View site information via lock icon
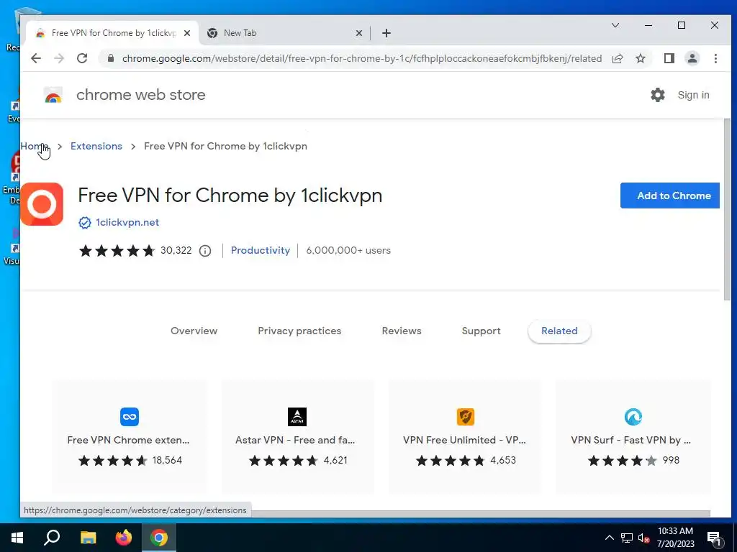 (111, 58)
